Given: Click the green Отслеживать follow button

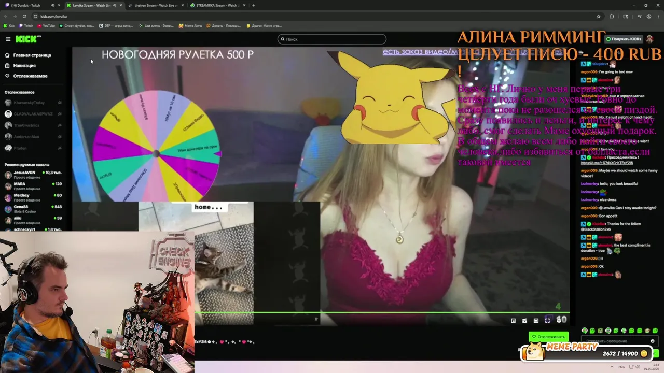Looking at the screenshot, I should coord(548,337).
